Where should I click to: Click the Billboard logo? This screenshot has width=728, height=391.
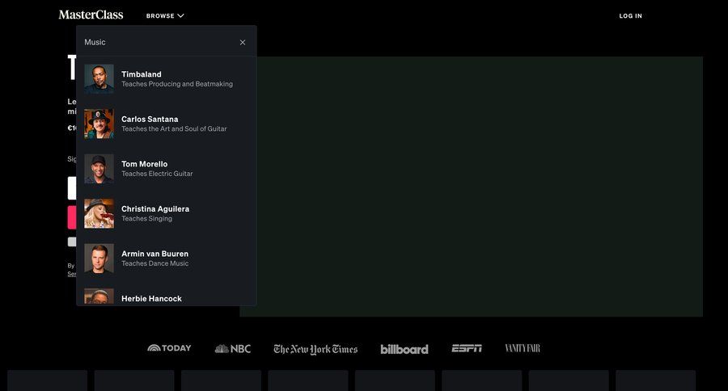pos(404,349)
